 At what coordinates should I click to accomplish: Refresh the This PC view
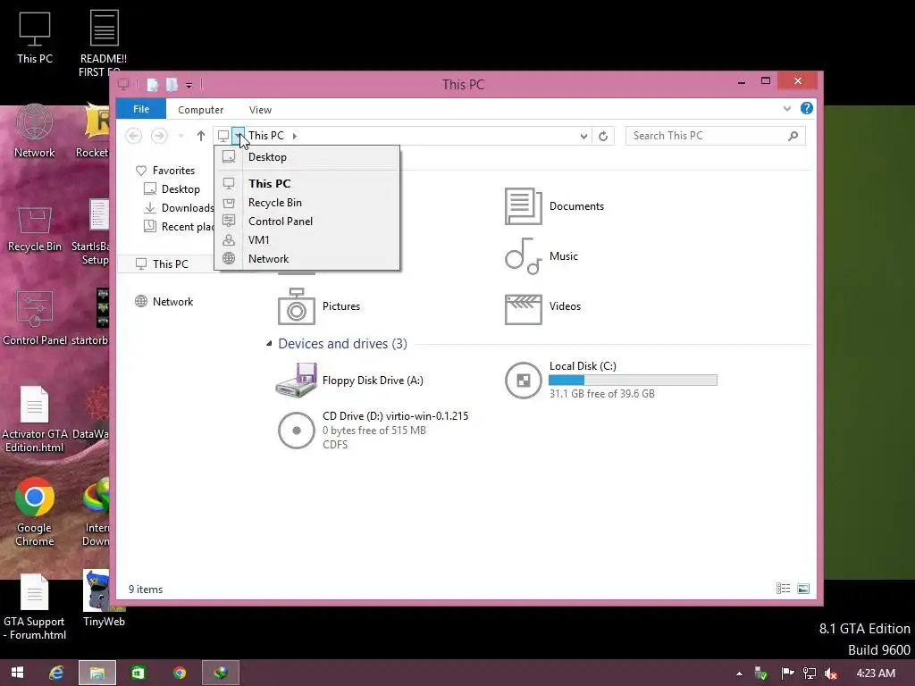pos(603,136)
